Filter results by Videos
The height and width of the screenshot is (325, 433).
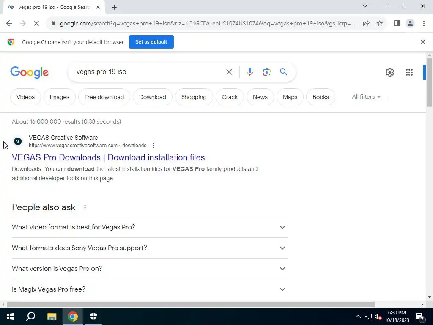25,97
